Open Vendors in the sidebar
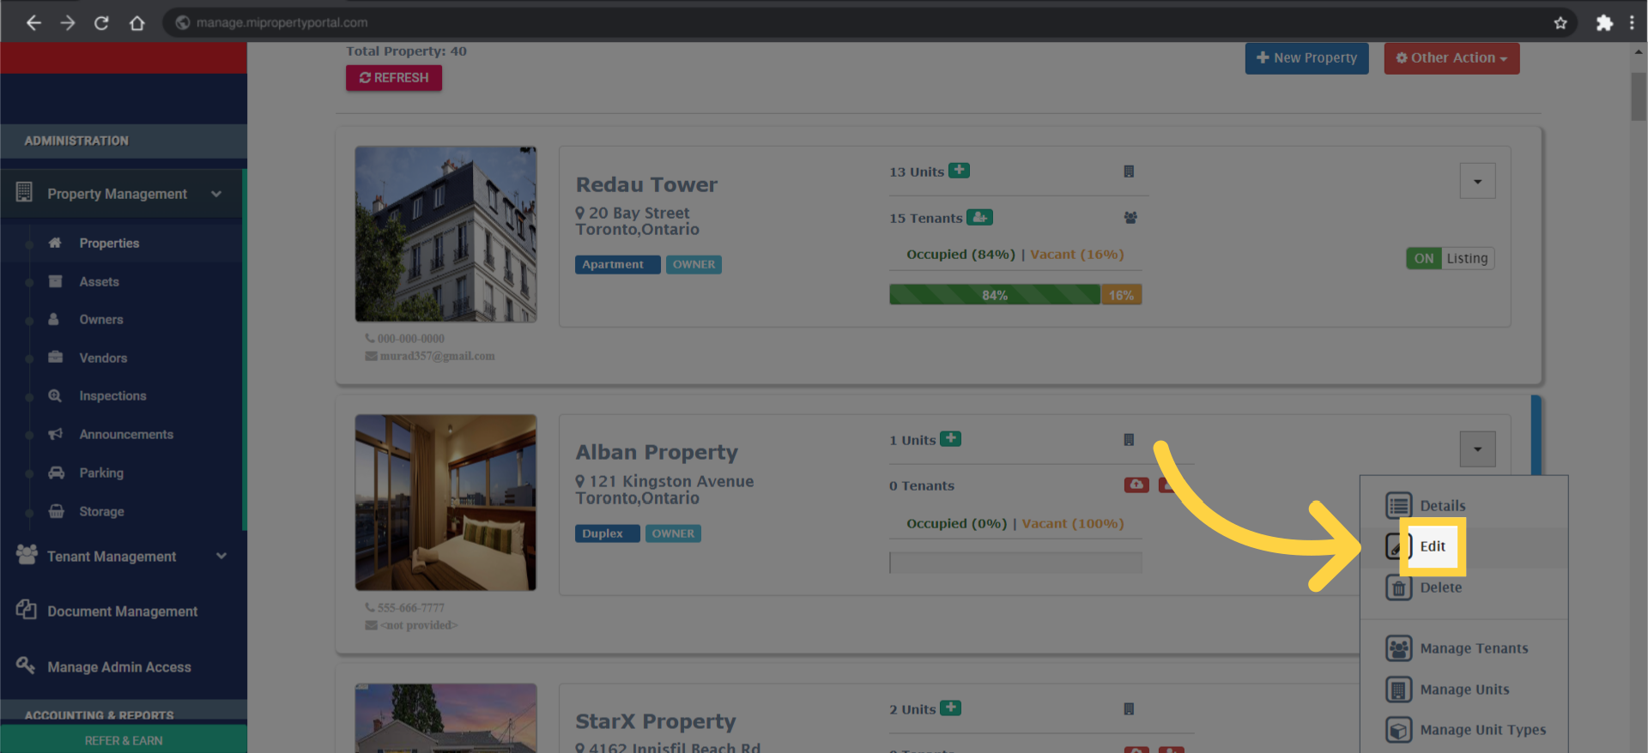This screenshot has width=1648, height=753. click(x=103, y=358)
